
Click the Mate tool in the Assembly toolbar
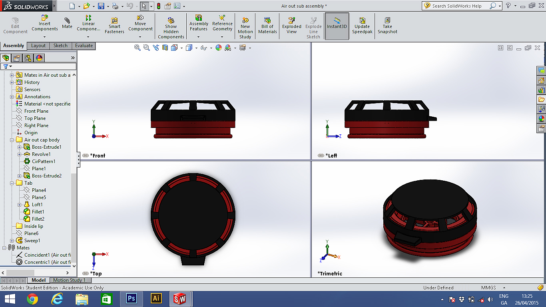(x=67, y=23)
